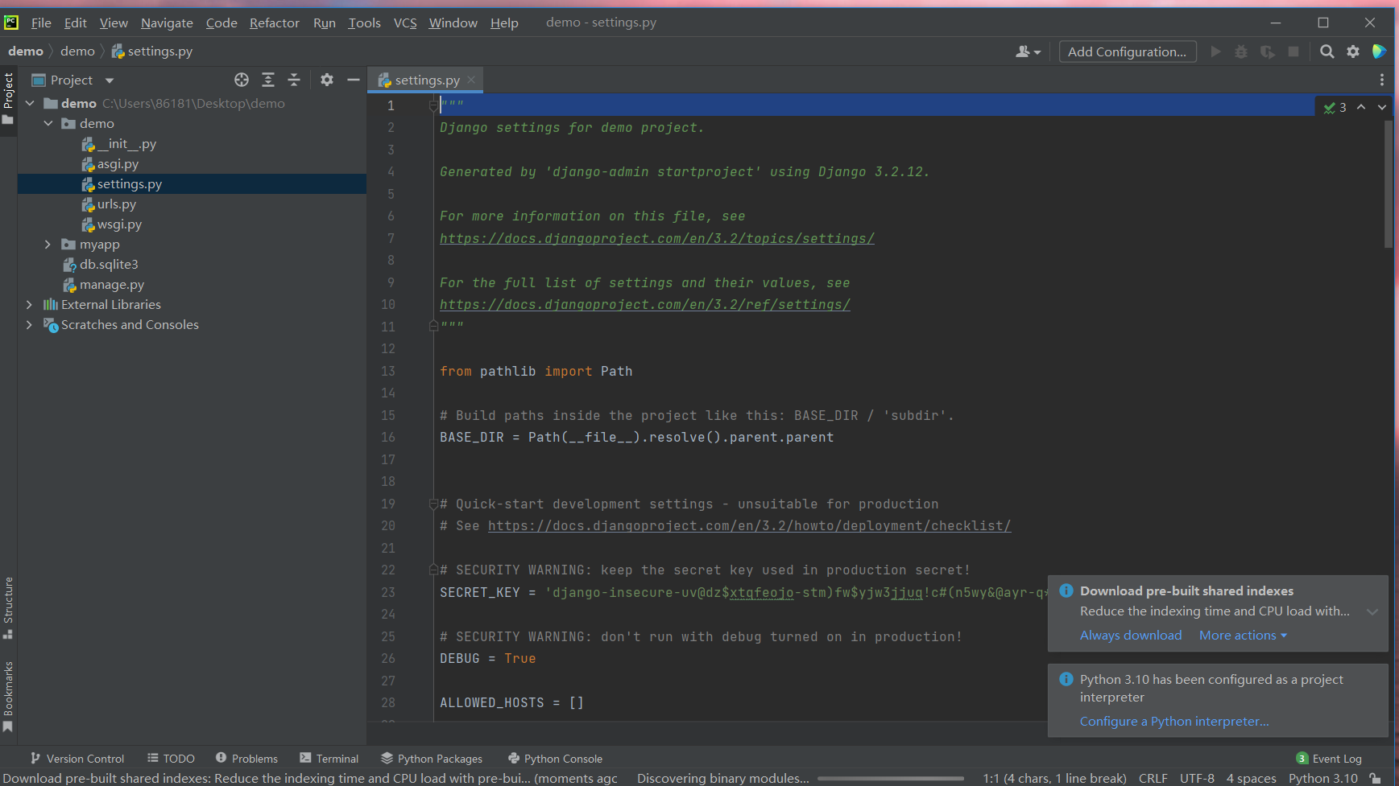Click Run with Coverage icon
This screenshot has height=786, width=1399.
pyautogui.click(x=1268, y=51)
